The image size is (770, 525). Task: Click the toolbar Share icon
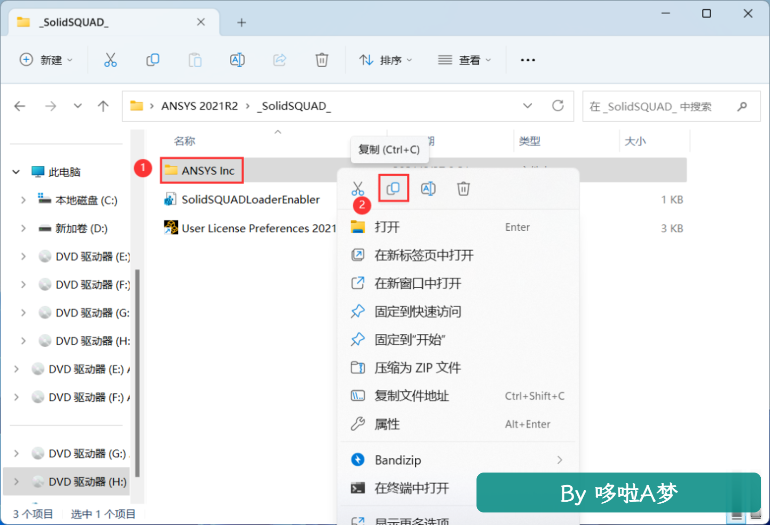[280, 60]
